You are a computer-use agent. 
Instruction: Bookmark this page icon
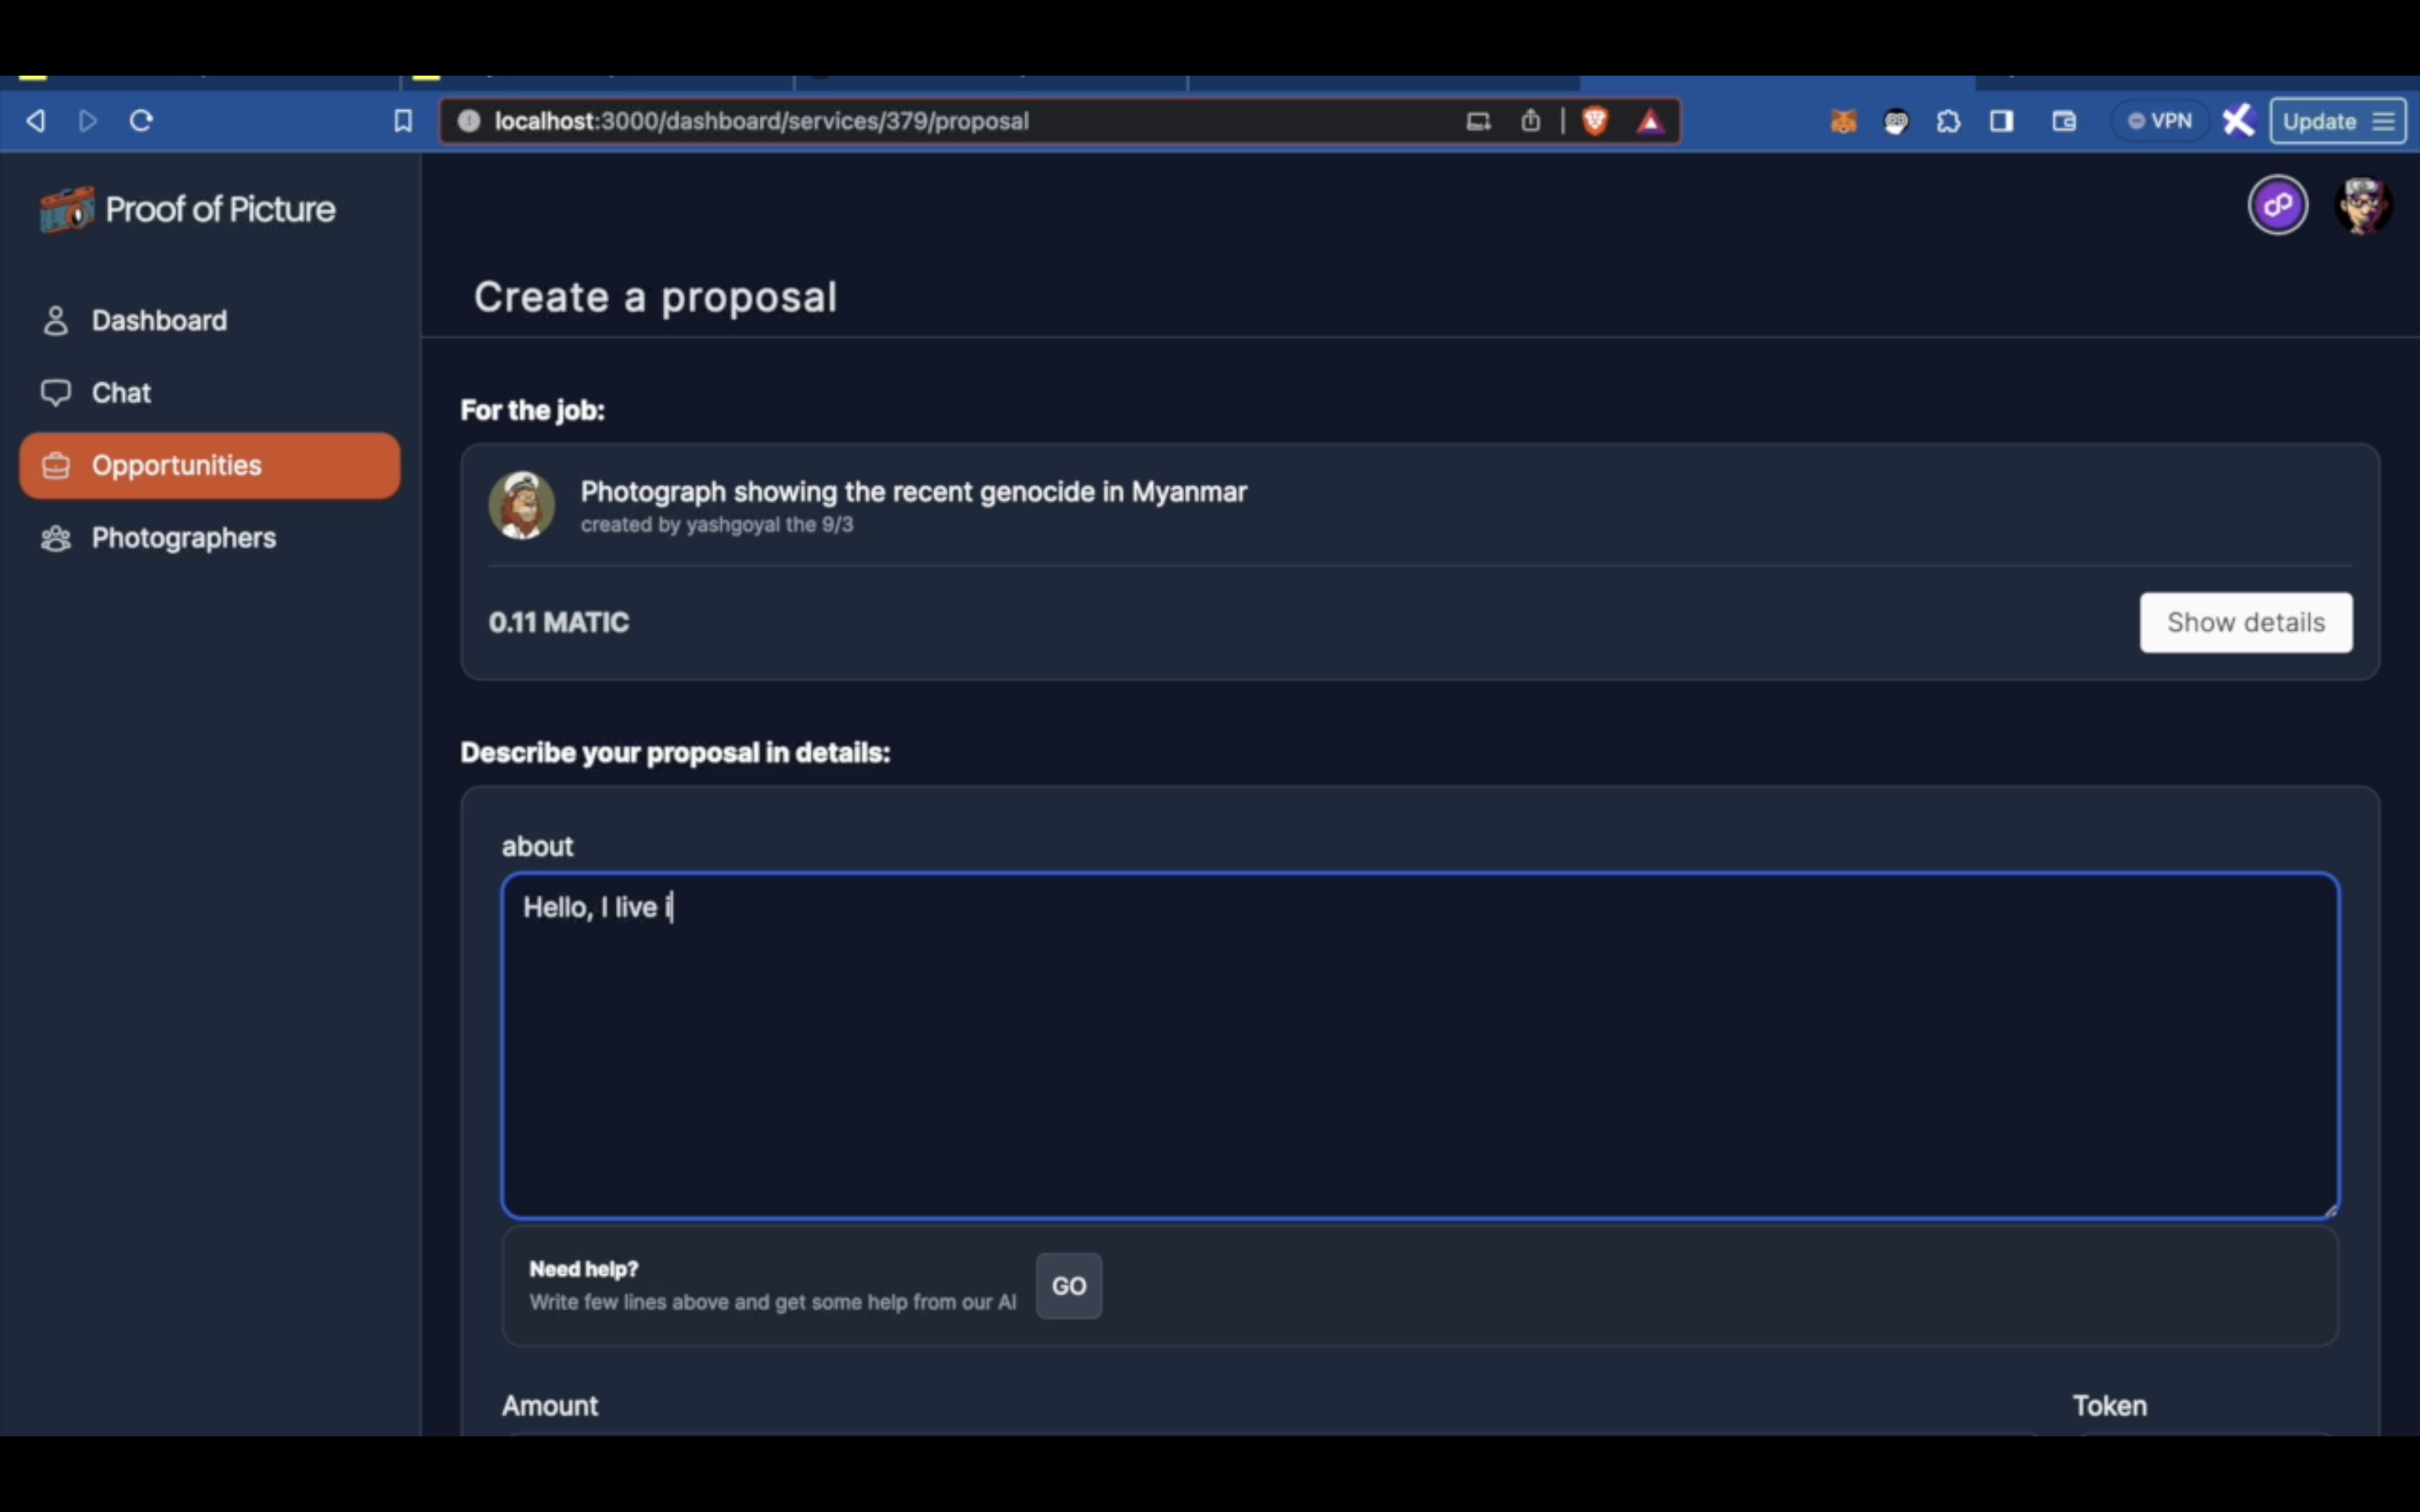coord(403,121)
